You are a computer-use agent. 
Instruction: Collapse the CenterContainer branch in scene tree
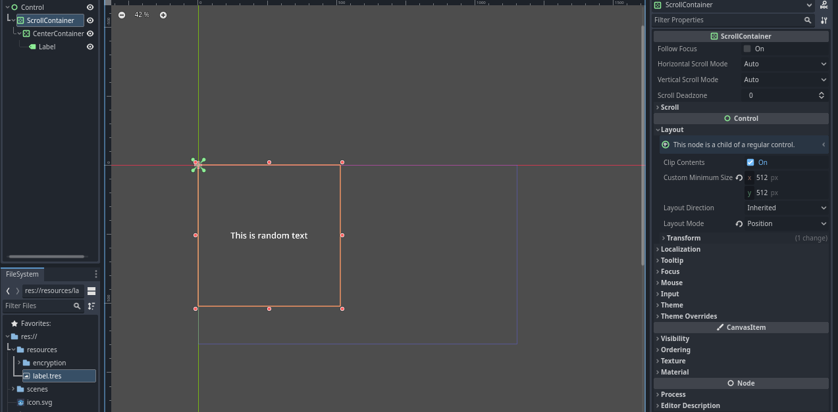[x=20, y=34]
